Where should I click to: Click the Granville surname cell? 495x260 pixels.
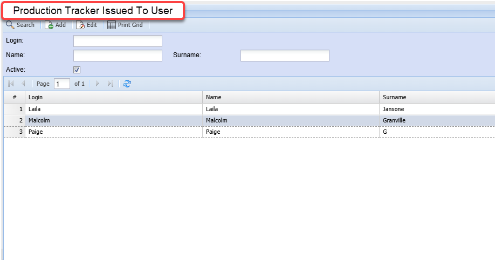click(437, 120)
